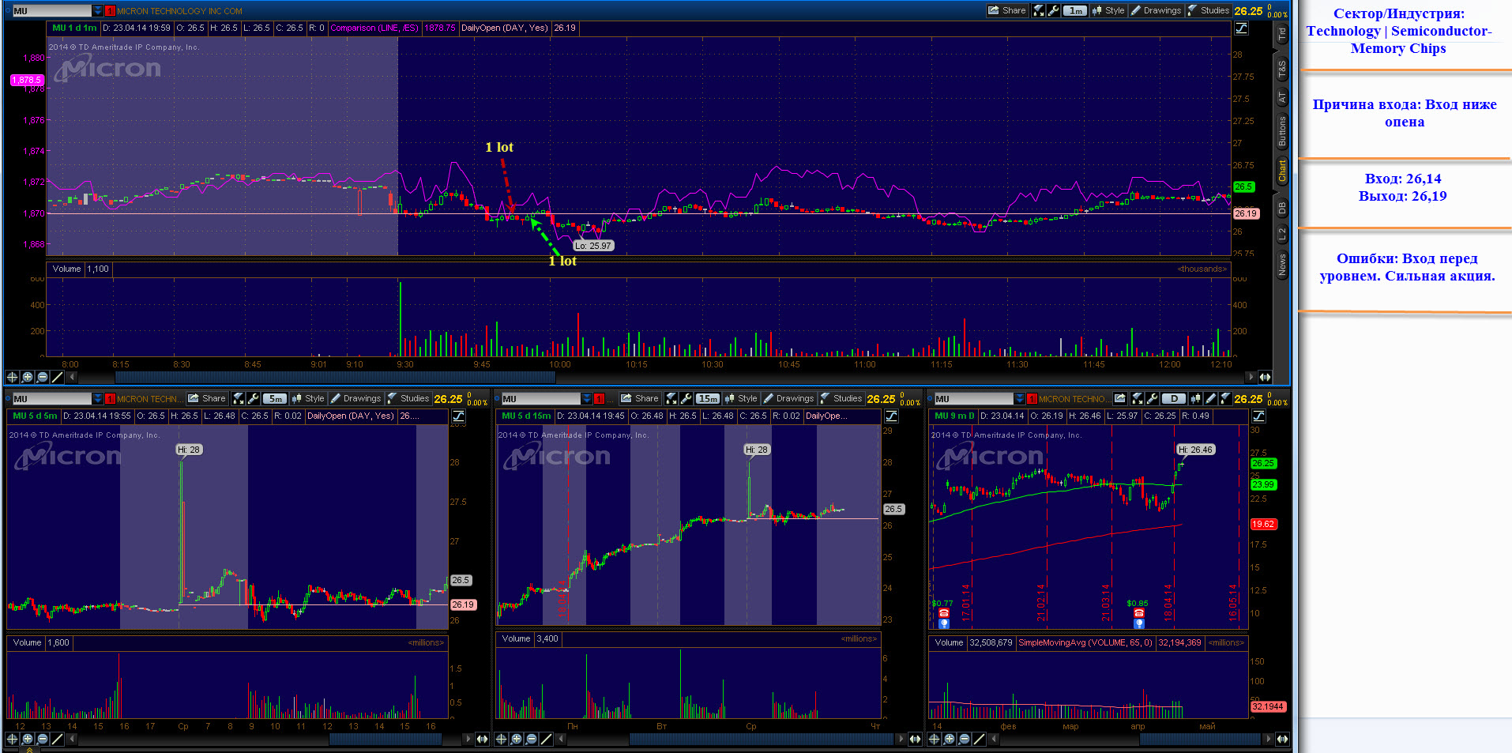Toggle the curve scale icon on the 15m chart

click(x=891, y=416)
